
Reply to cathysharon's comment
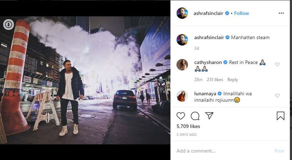point(233,80)
